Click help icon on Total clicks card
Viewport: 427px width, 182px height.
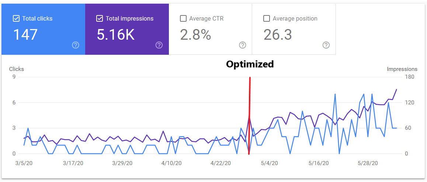(x=76, y=45)
